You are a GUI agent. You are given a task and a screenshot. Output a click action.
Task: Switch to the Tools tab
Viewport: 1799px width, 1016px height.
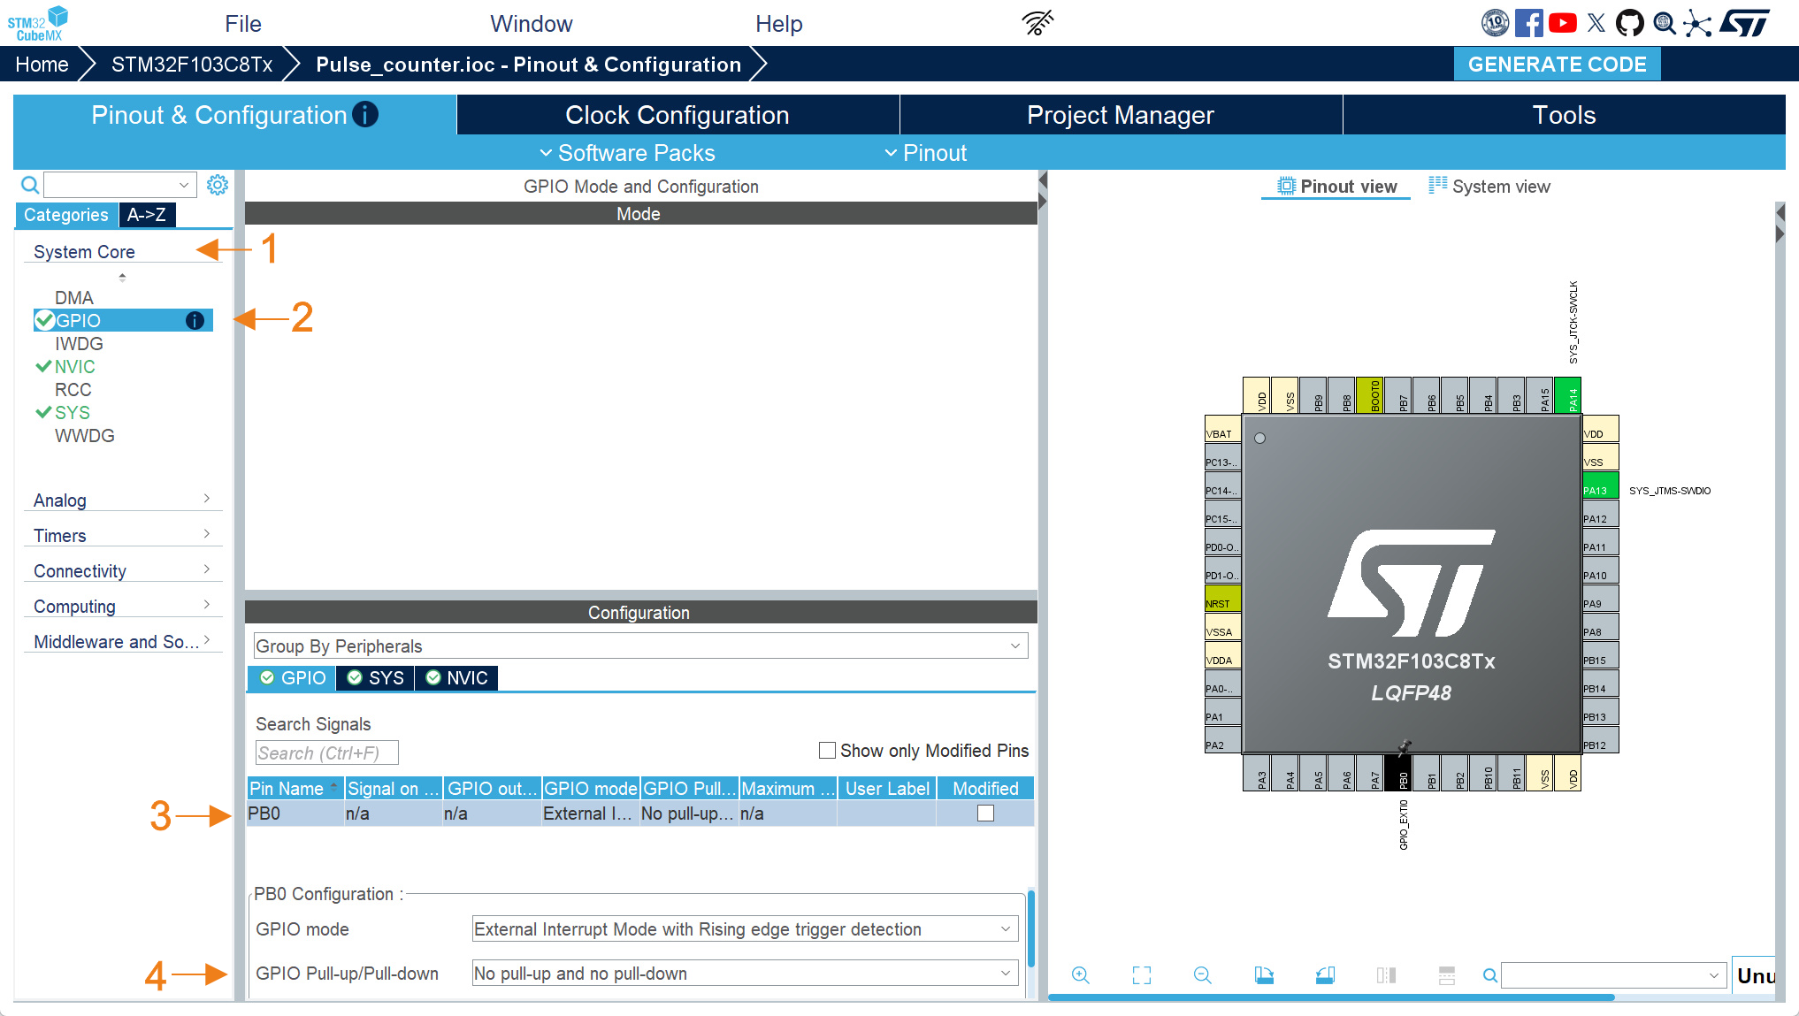click(x=1564, y=115)
